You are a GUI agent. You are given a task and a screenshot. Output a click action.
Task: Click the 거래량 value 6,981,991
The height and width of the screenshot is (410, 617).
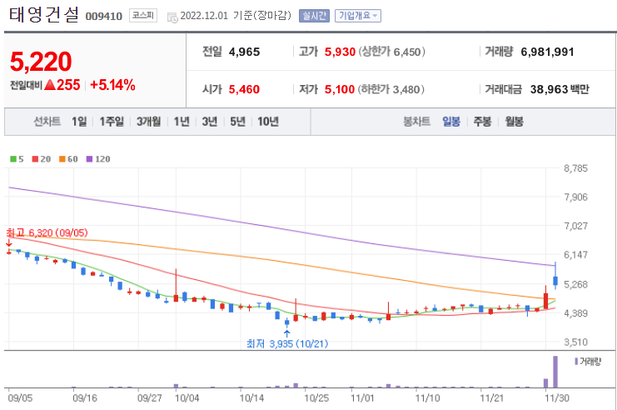click(547, 52)
